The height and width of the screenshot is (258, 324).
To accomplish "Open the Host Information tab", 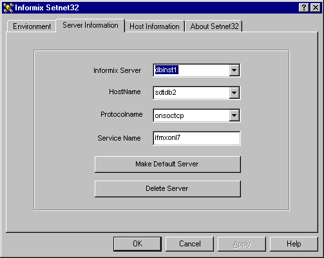I will coord(155,26).
